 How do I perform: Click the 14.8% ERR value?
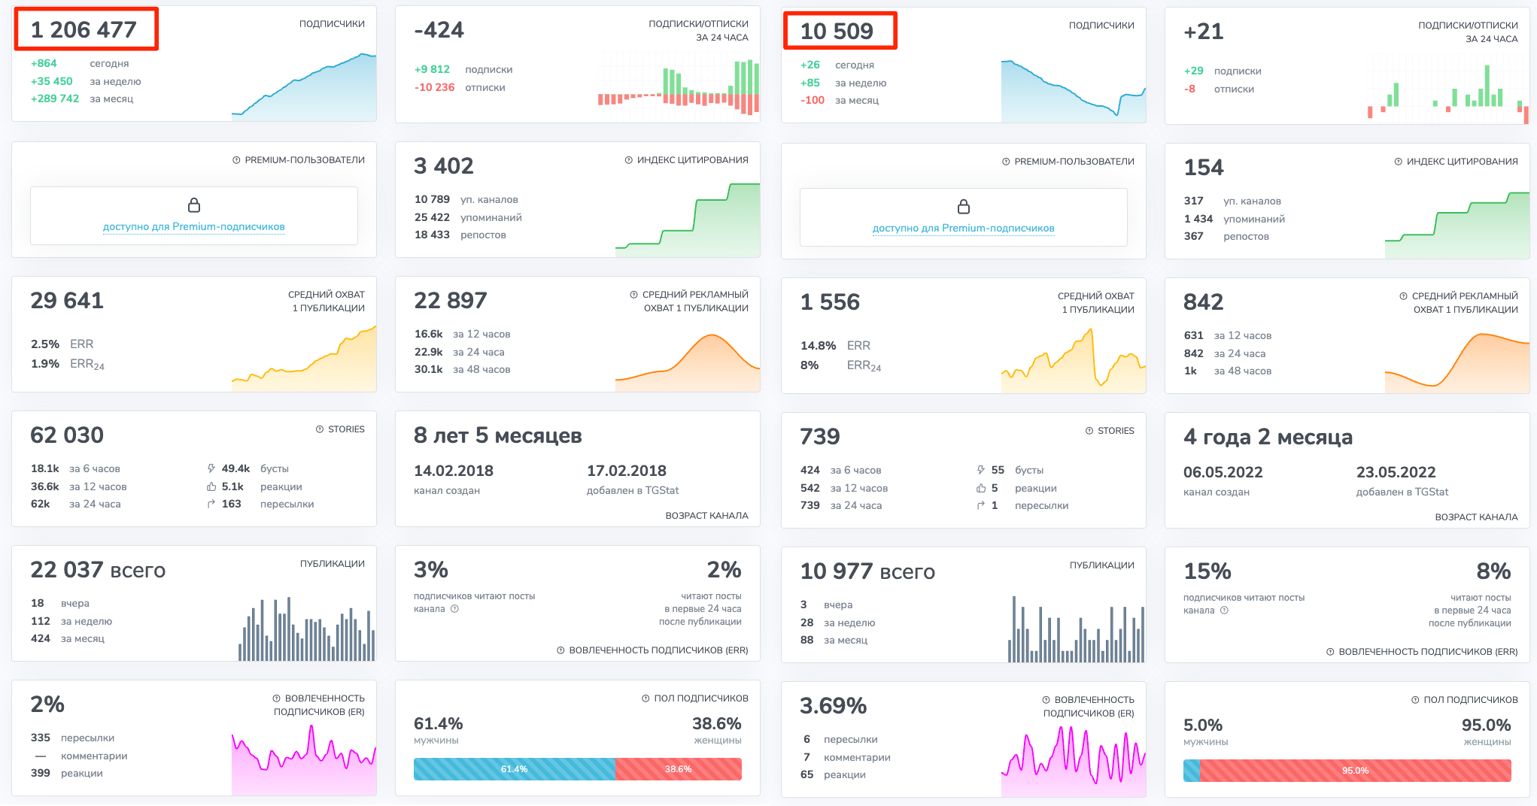(x=819, y=346)
